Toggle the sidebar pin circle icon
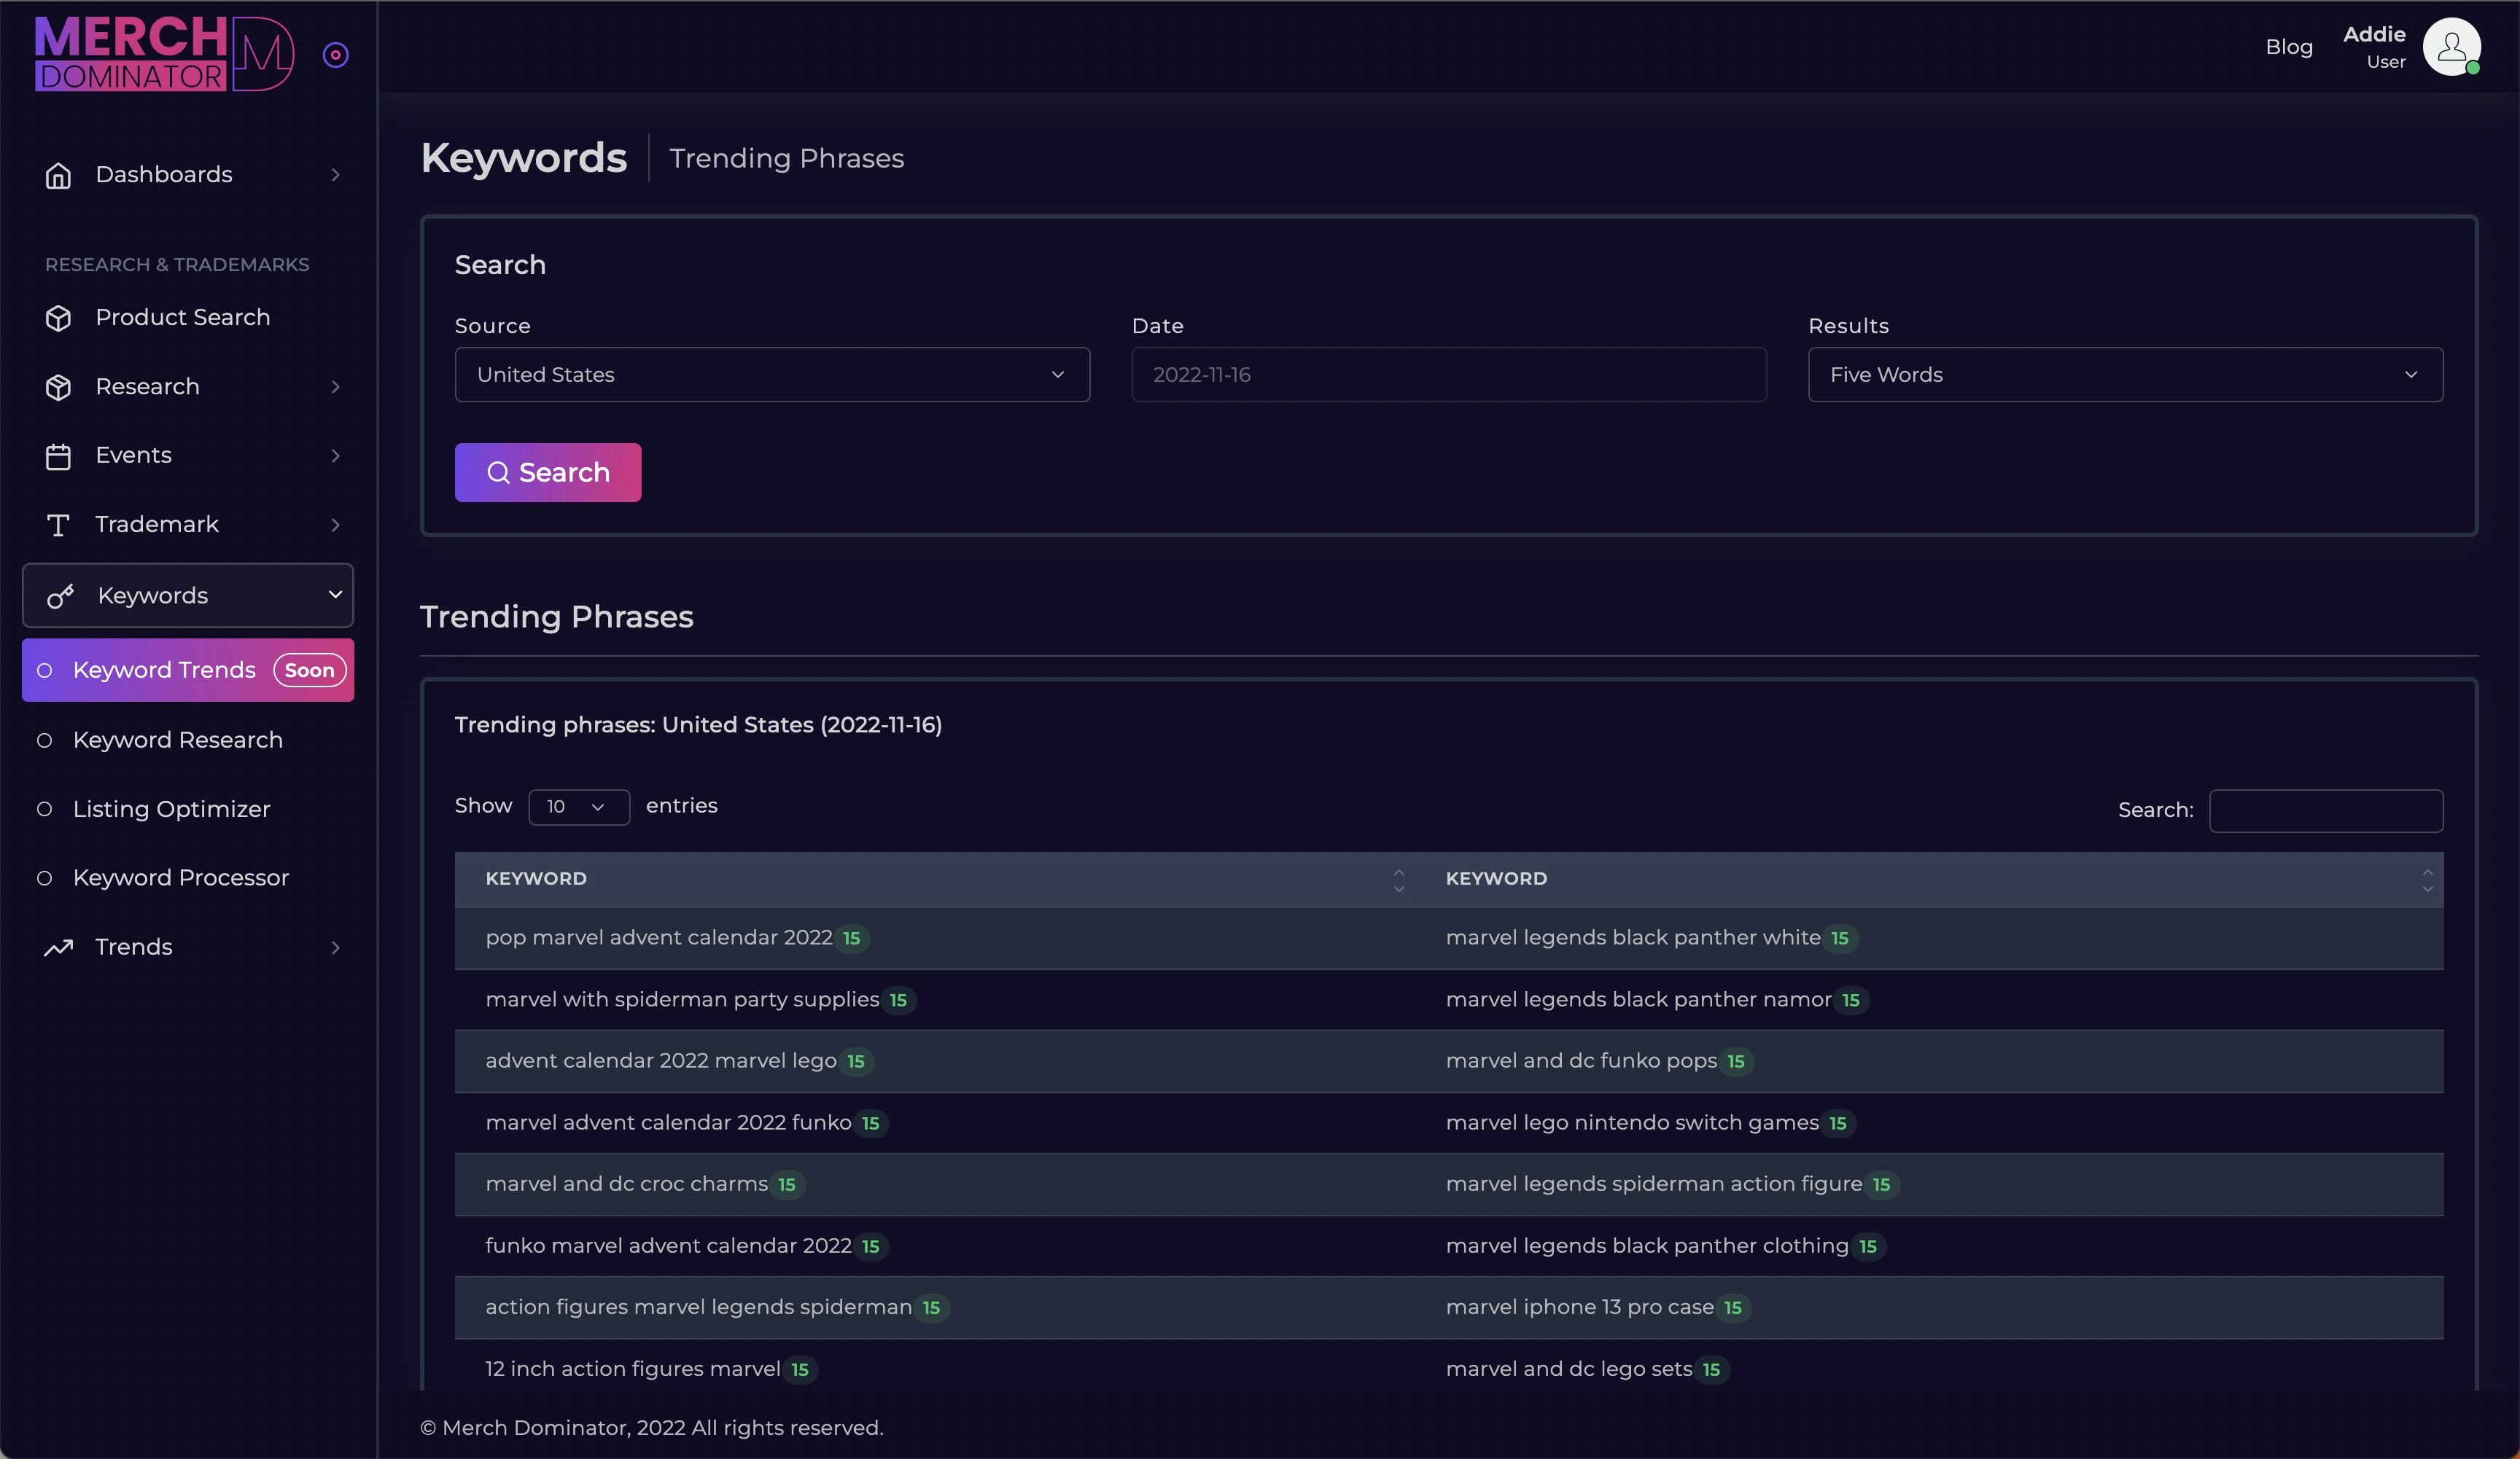Viewport: 2520px width, 1459px height. point(336,55)
